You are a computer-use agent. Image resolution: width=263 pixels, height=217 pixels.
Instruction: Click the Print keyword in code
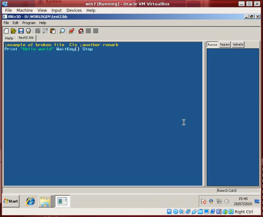point(11,49)
